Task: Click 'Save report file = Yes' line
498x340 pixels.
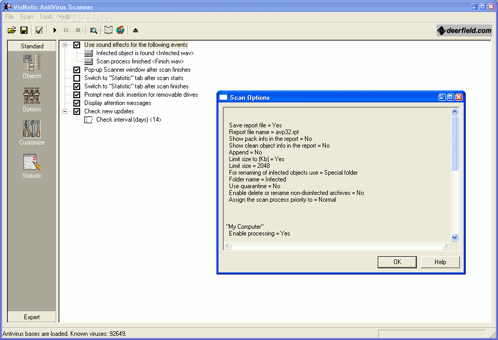Action: click(255, 125)
